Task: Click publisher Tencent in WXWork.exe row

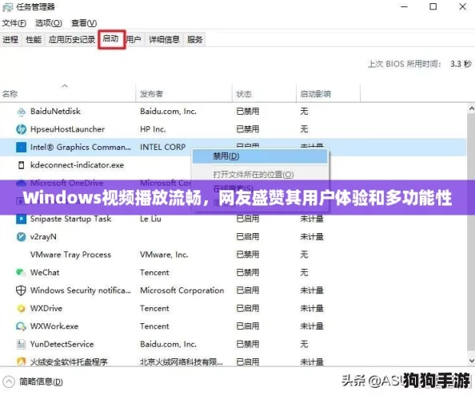Action: (x=154, y=326)
